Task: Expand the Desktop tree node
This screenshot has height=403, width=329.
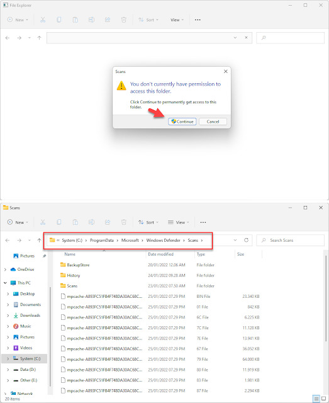Action: pos(8,294)
